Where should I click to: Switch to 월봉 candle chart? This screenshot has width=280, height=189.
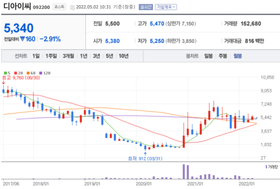[x=238, y=56]
